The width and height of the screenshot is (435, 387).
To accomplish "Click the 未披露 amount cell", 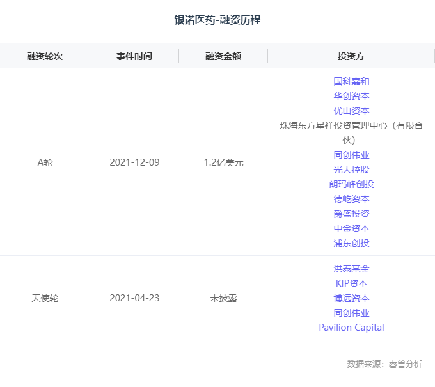I will pos(224,298).
